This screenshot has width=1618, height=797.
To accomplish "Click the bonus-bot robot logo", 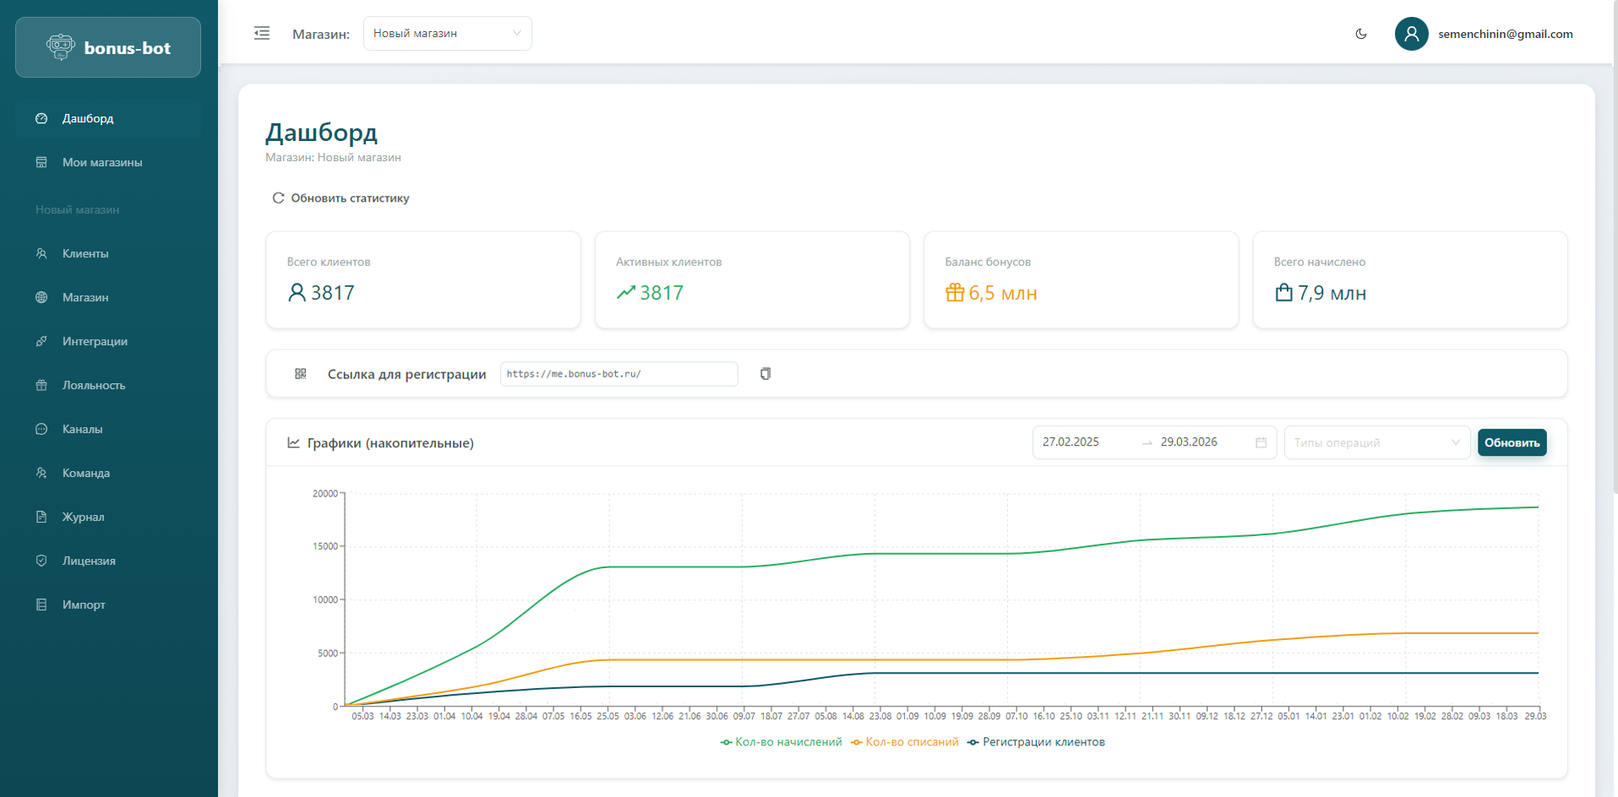I will [x=61, y=47].
